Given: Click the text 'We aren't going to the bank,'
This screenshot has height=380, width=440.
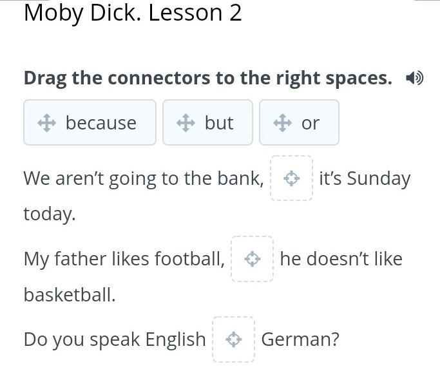Looking at the screenshot, I should 144,179.
